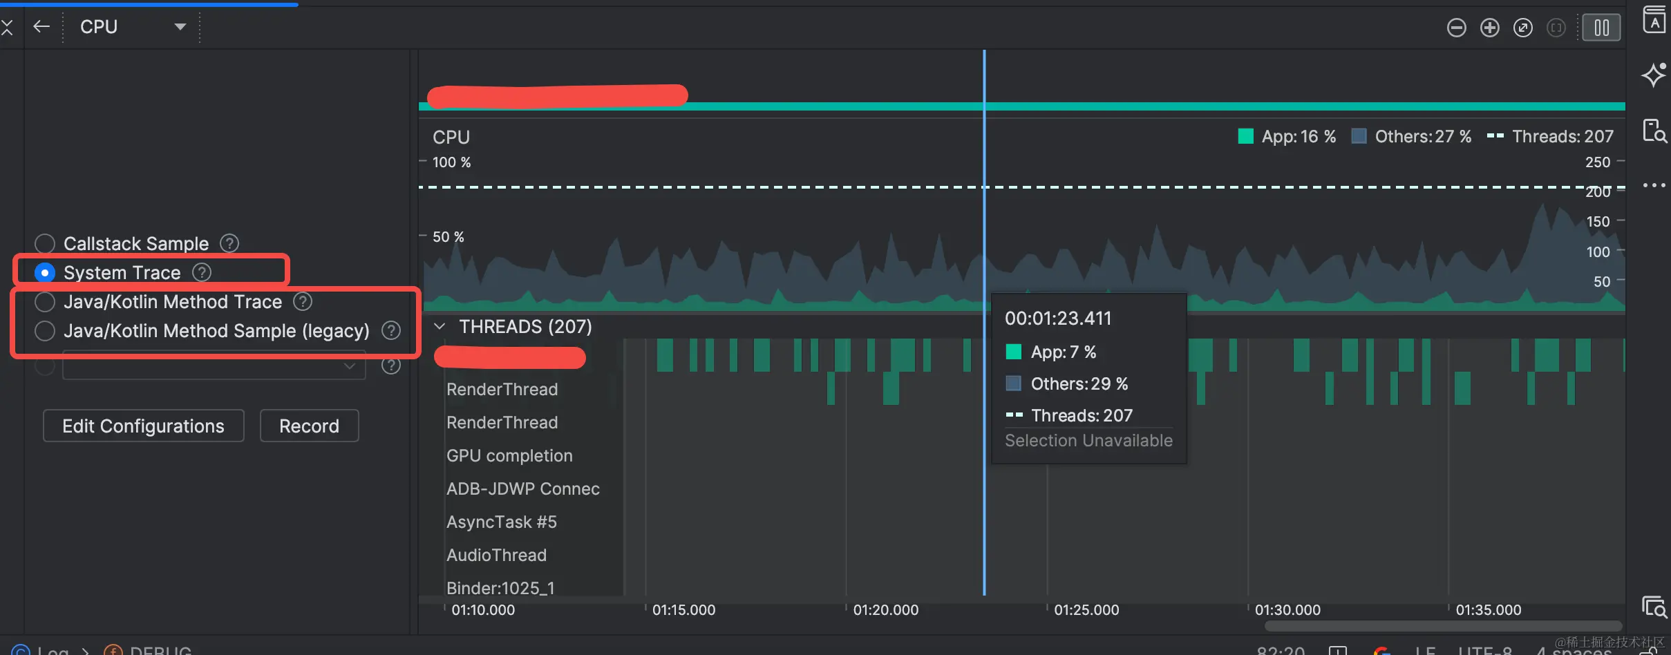Click the '50 %' CPU axis label
This screenshot has width=1671, height=655.
(449, 237)
